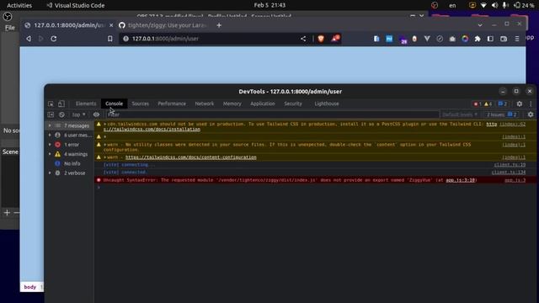
Task: Close the 127.0.0.1:8000/admin/user browser tab
Action: (111, 25)
